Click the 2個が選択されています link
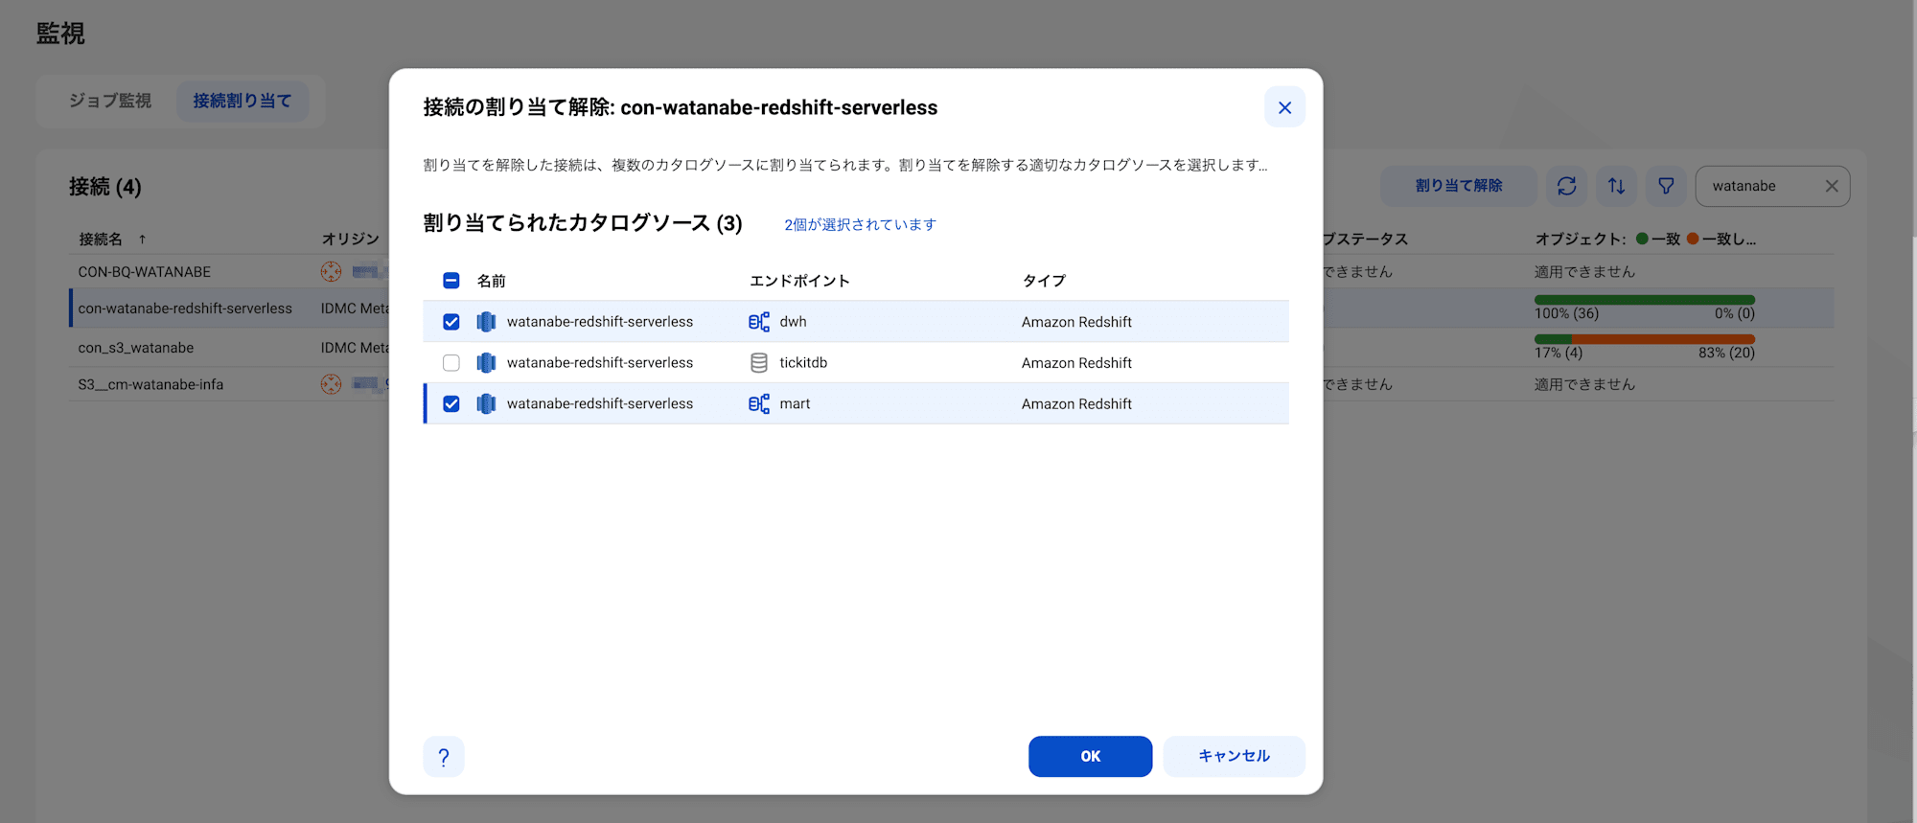1917x823 pixels. [860, 224]
